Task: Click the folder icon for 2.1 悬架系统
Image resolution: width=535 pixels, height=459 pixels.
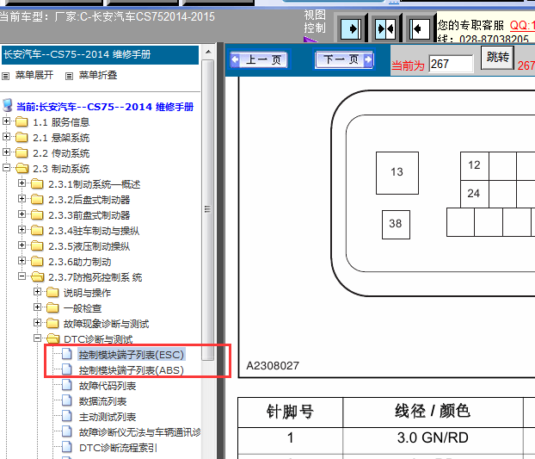Action: coord(22,137)
